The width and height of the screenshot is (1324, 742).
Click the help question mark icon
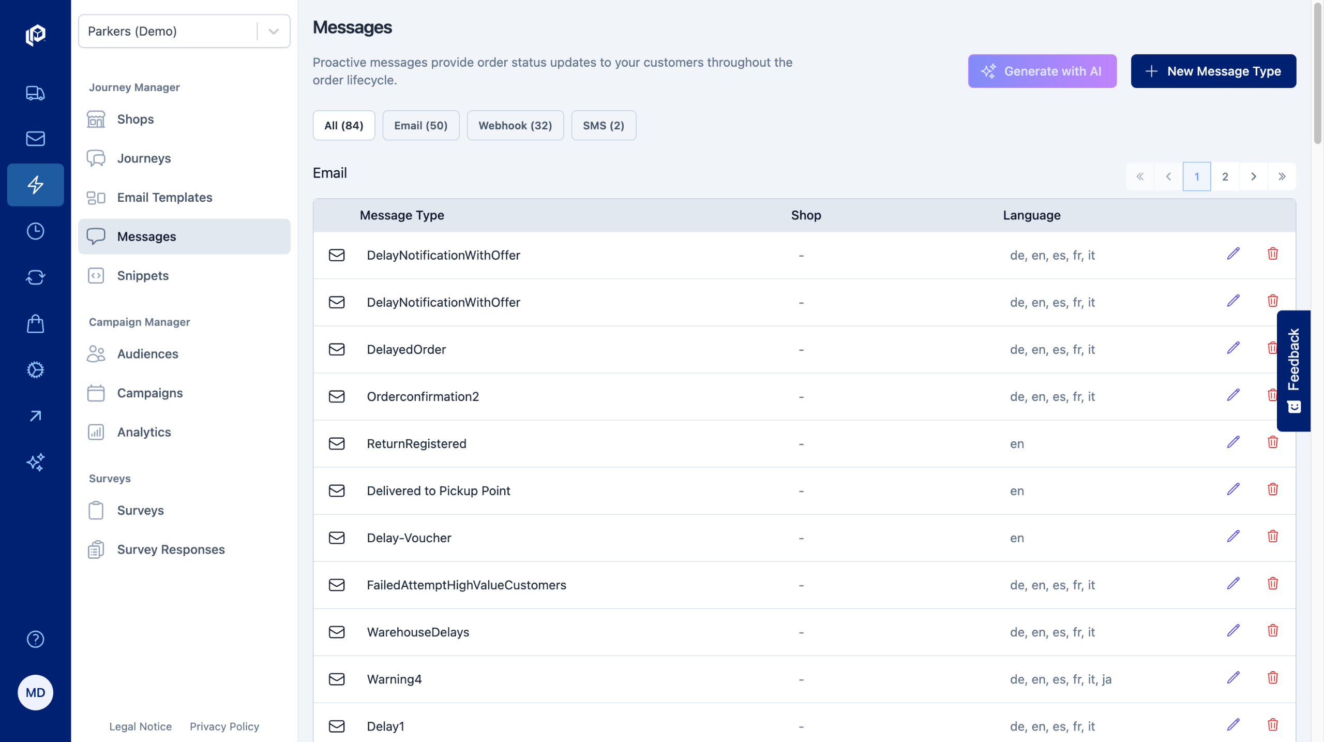pyautogui.click(x=35, y=639)
